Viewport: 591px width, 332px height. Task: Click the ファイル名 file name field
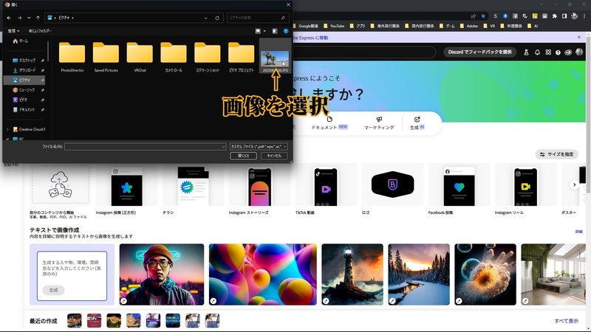point(145,146)
